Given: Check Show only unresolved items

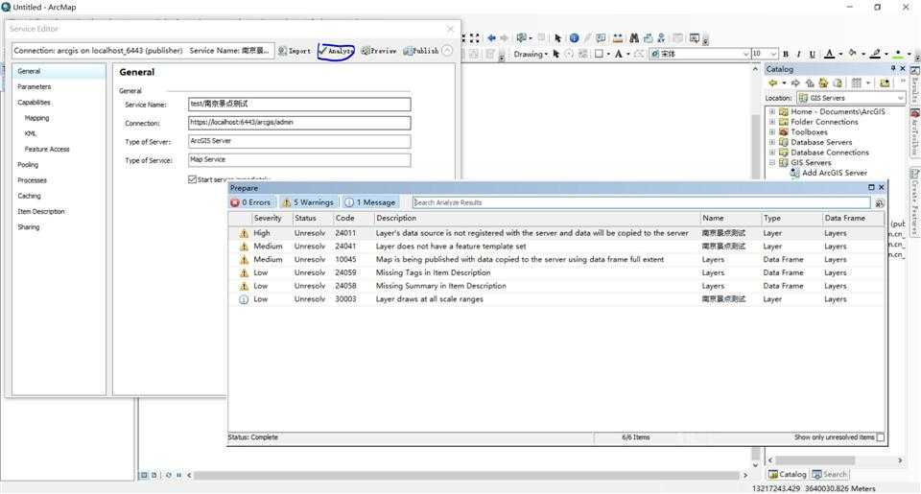Looking at the screenshot, I should pyautogui.click(x=880, y=437).
